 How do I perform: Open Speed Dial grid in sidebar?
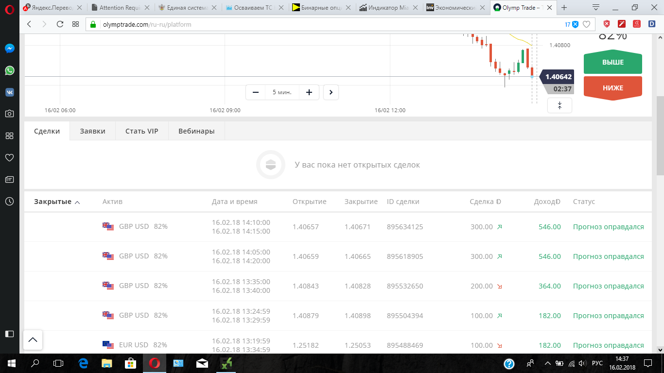(x=9, y=136)
